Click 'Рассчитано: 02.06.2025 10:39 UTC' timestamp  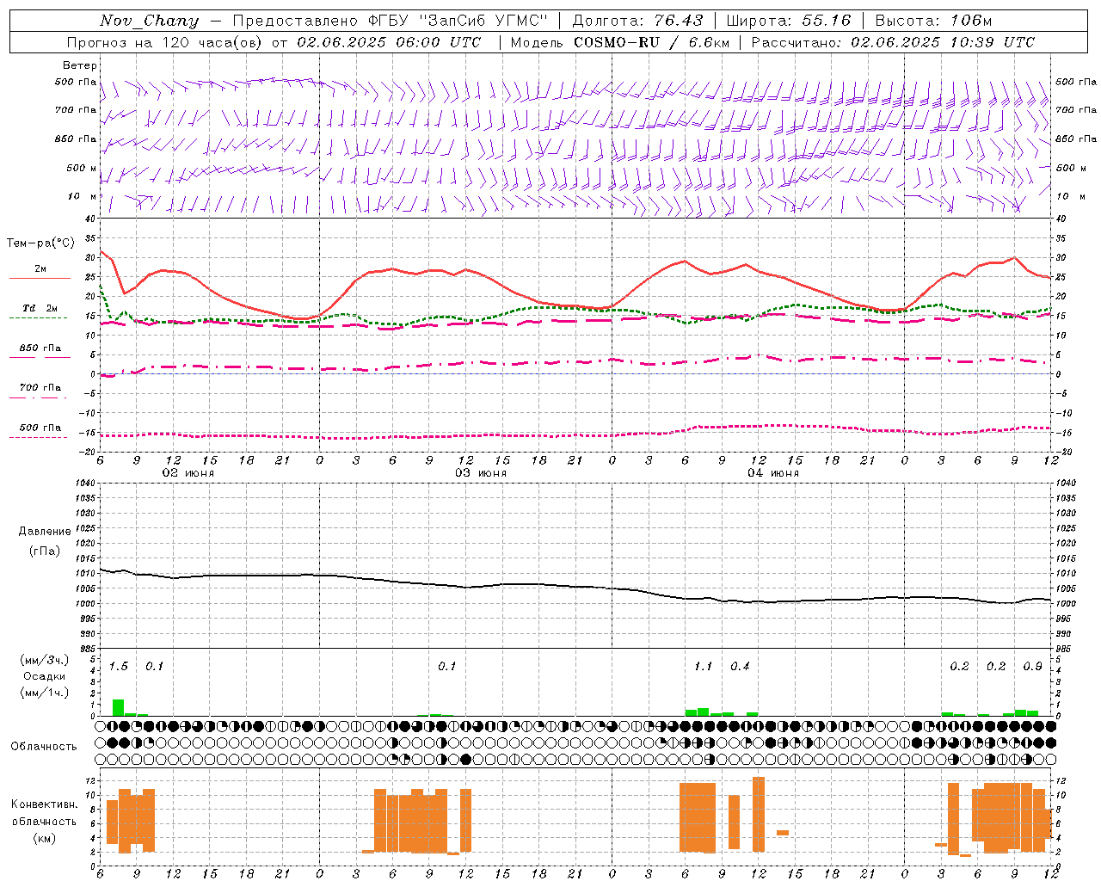[x=893, y=42]
